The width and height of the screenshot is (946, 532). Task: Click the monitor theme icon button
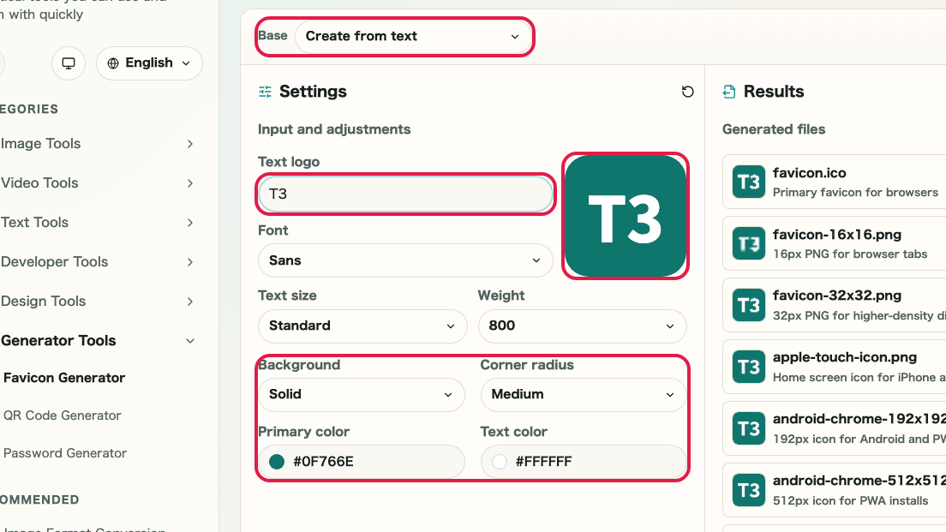coord(69,63)
